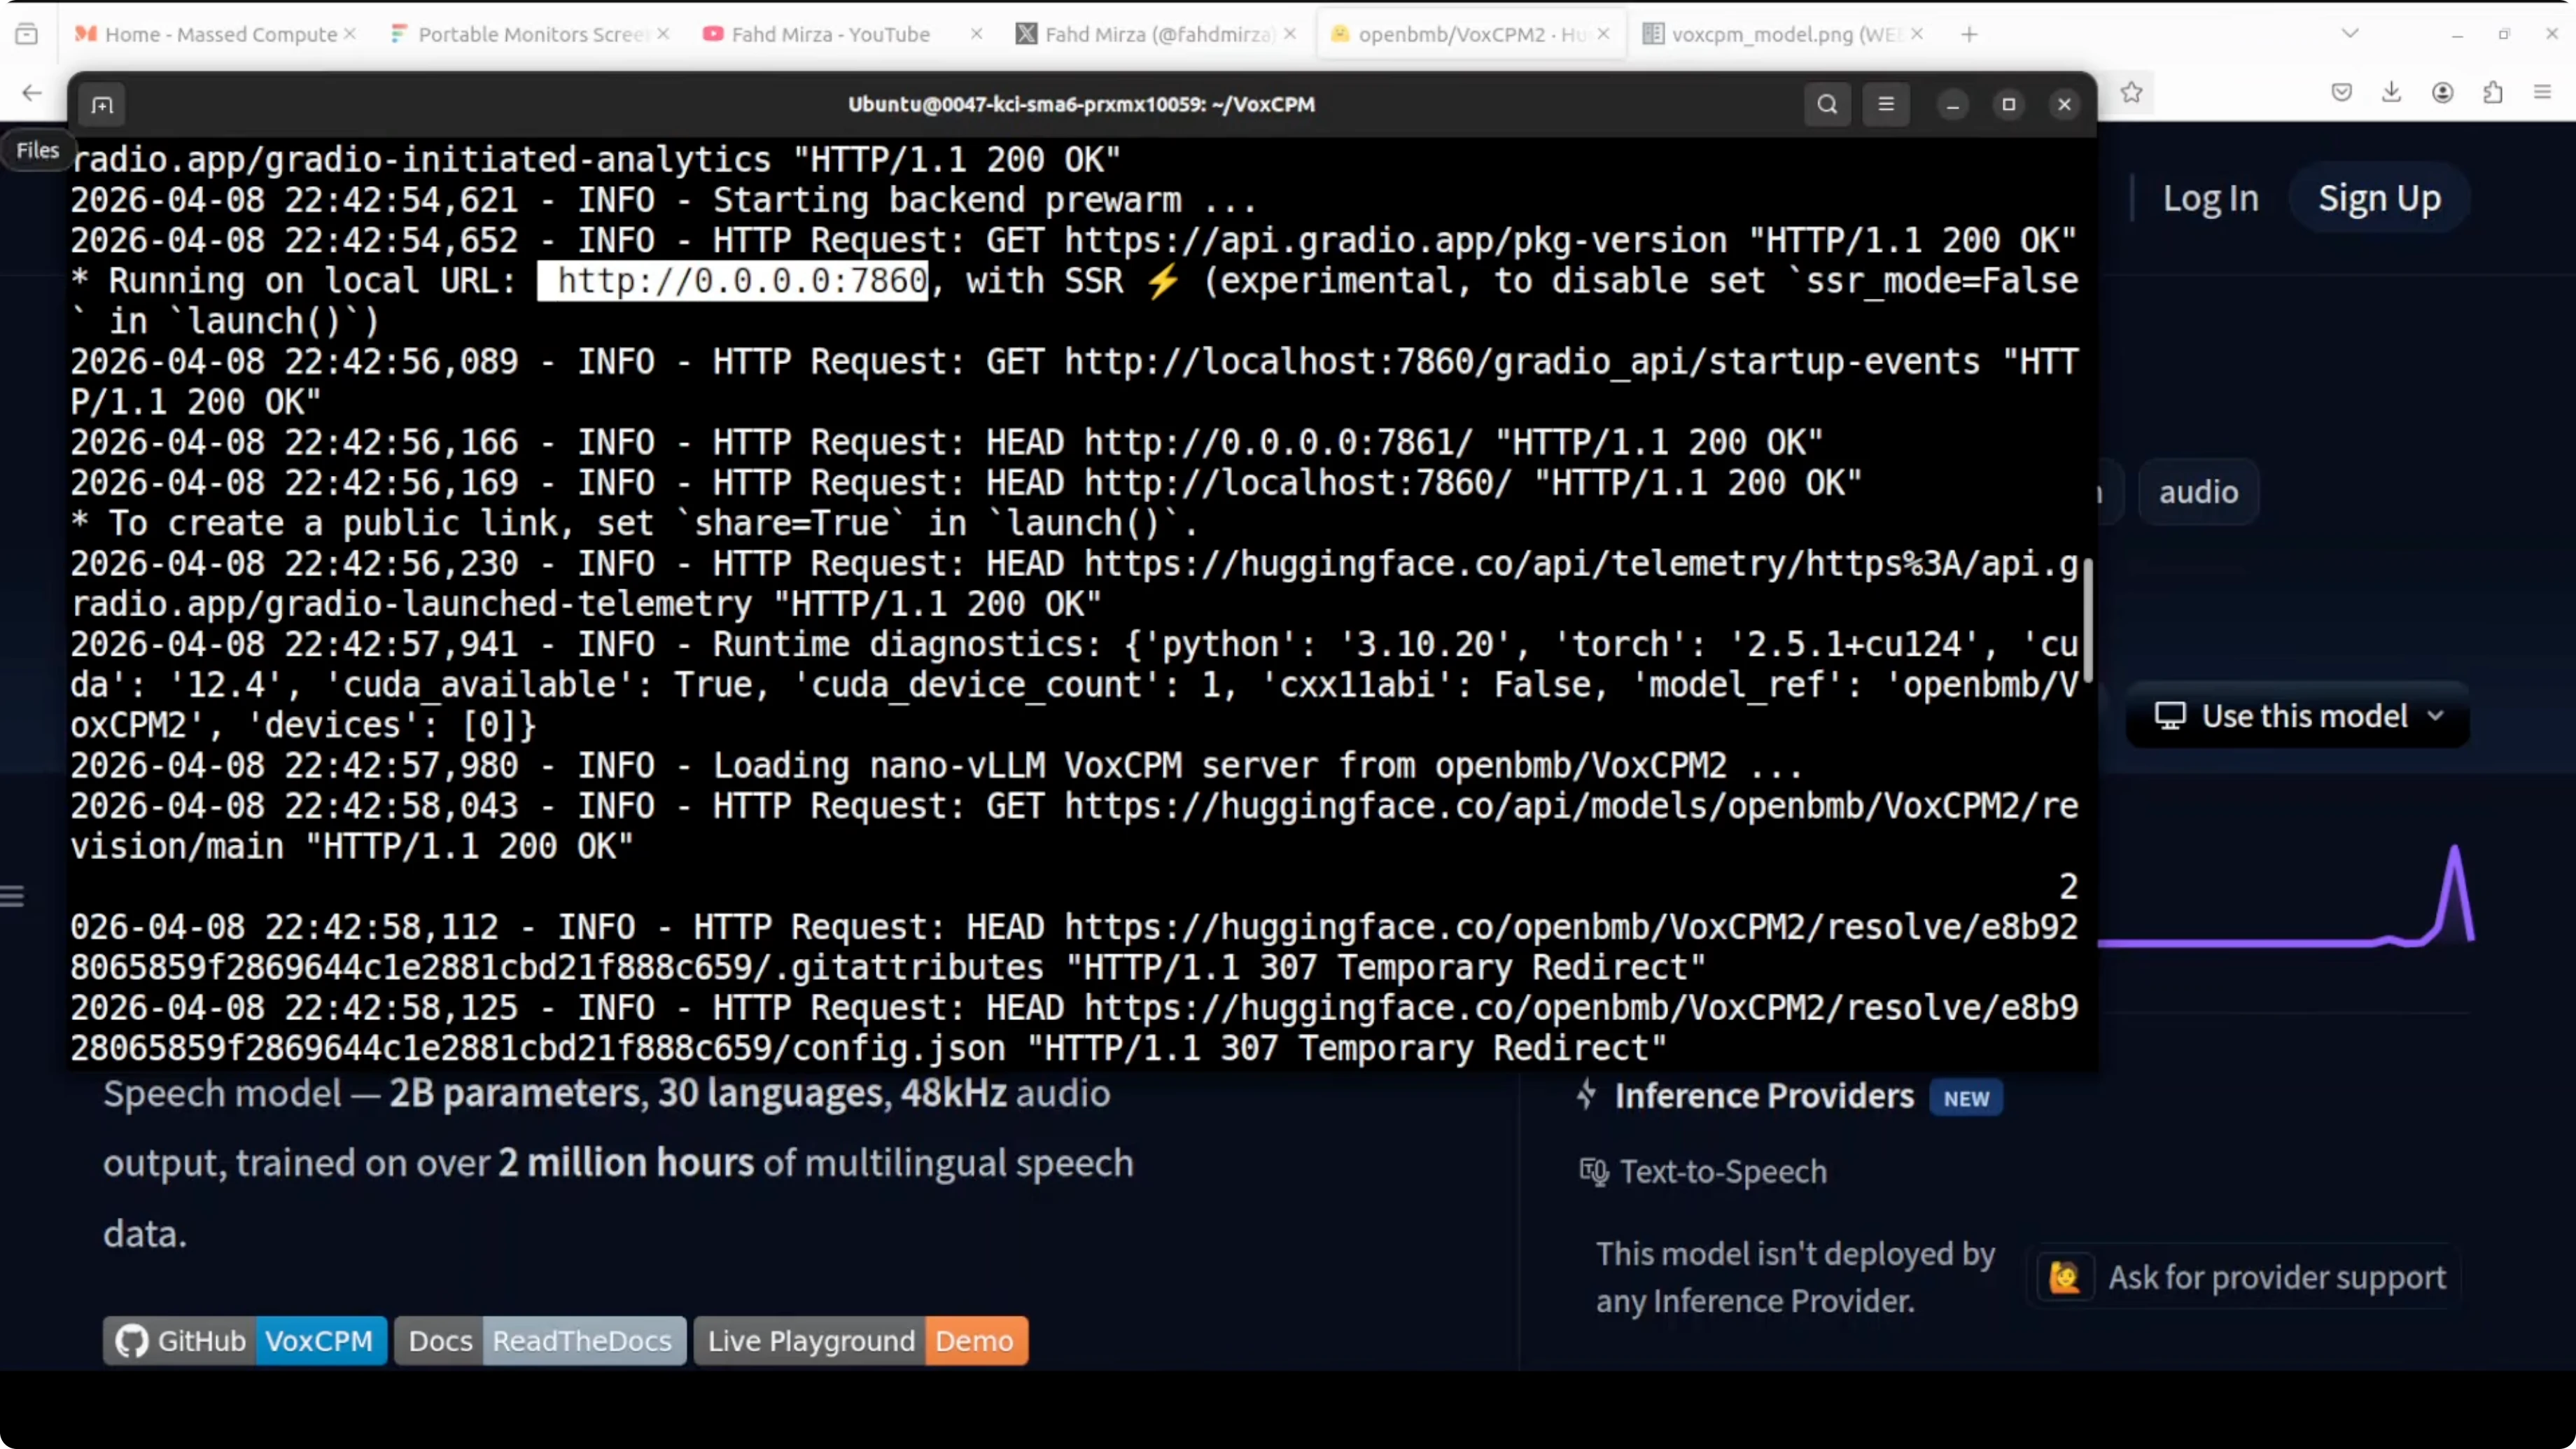Open the browser downloads icon

[2391, 93]
